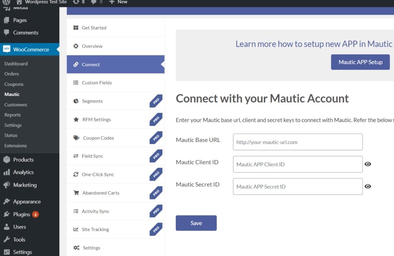Focus the Mautic Secret ID field
This screenshot has height=256, width=394.
click(298, 187)
